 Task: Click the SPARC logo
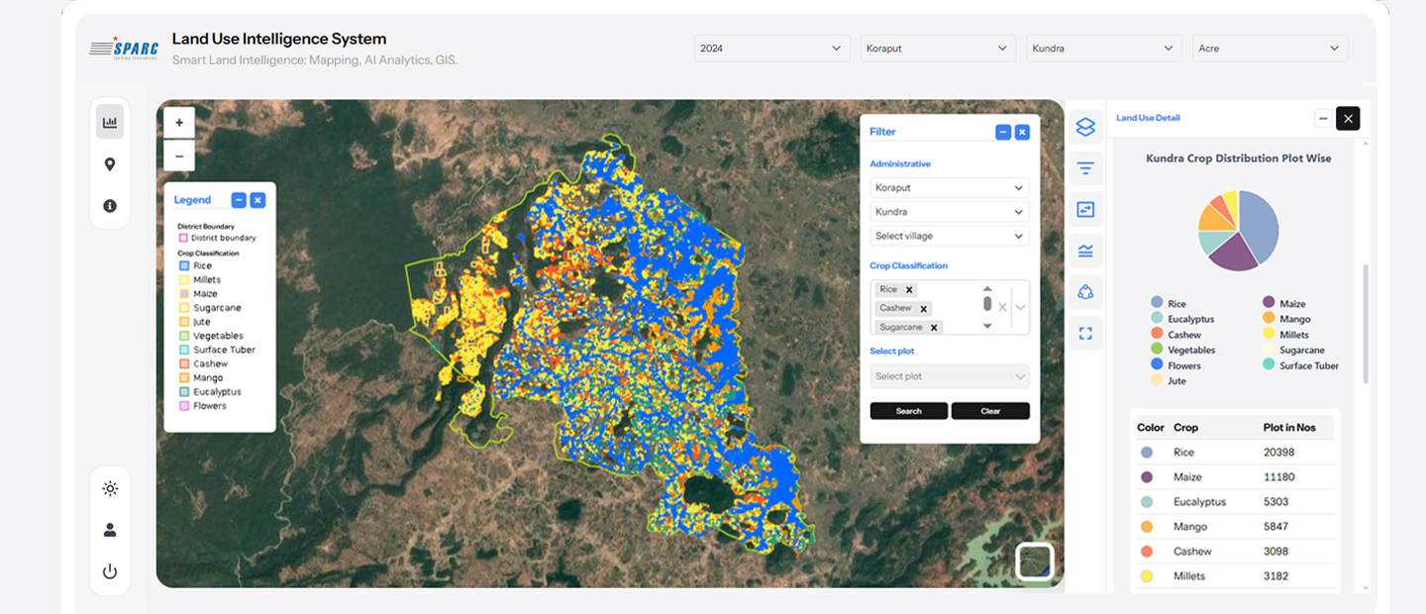(124, 49)
